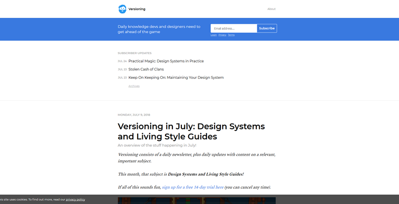Click the Subscribe button
399x204 pixels.
267,28
